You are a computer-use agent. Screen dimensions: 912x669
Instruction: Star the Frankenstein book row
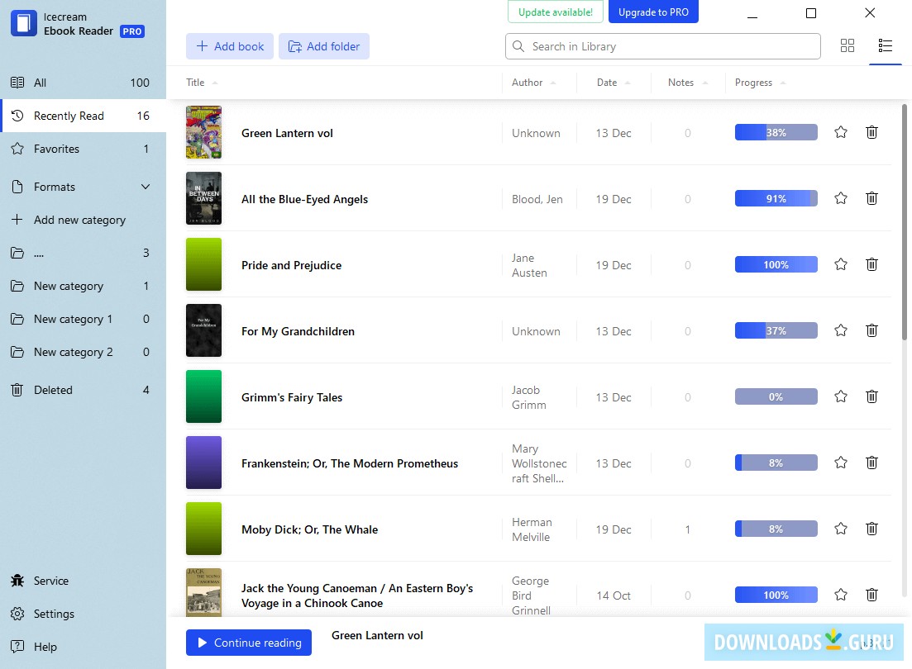(x=840, y=463)
